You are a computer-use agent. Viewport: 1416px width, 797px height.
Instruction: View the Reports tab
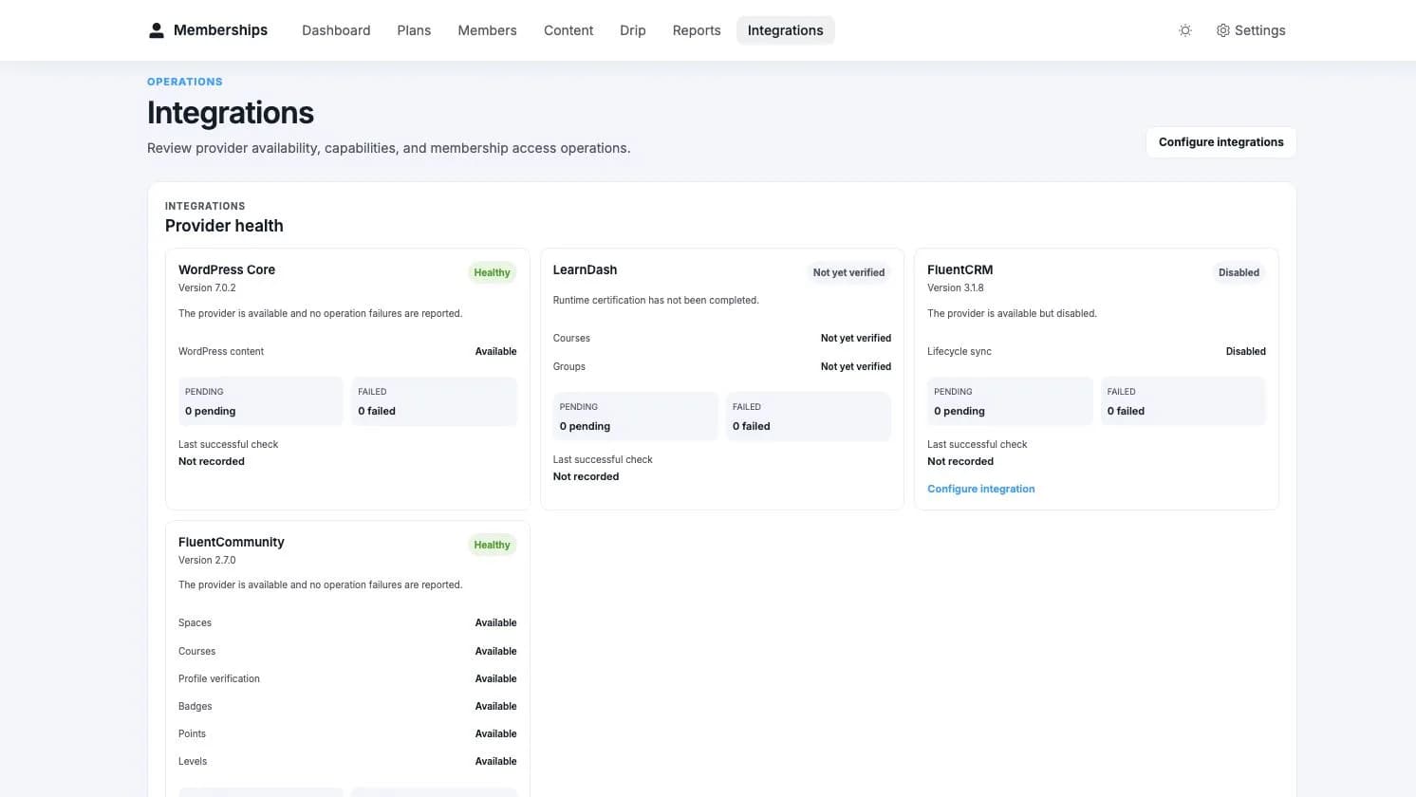pyautogui.click(x=697, y=30)
